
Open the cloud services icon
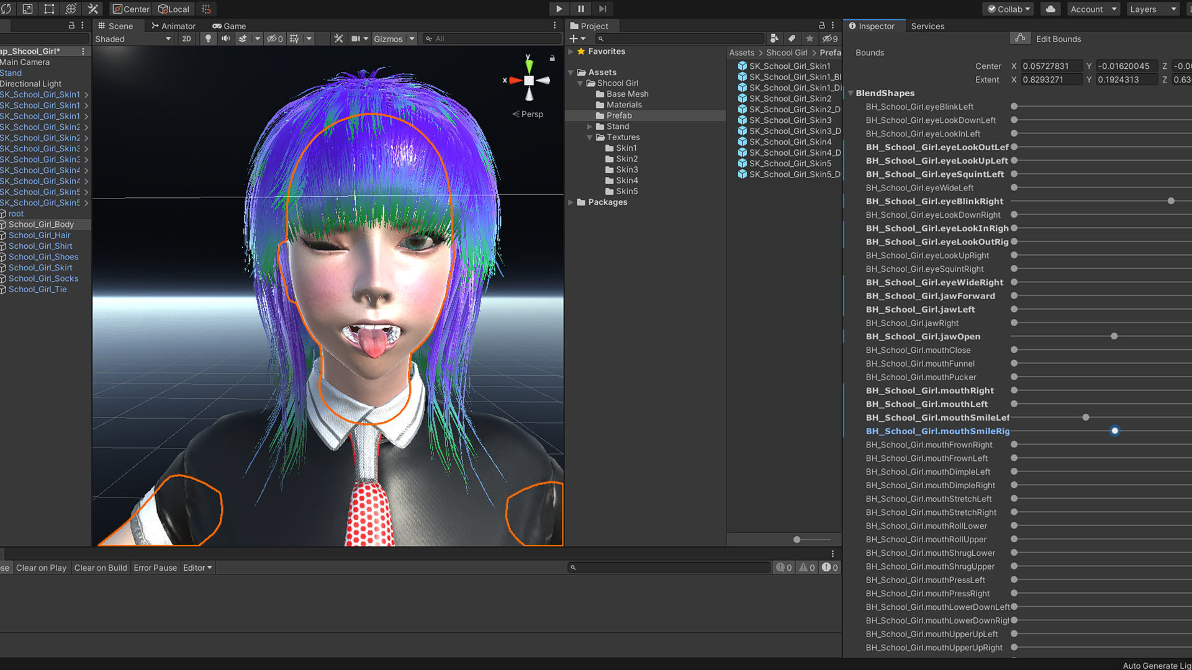tap(1050, 9)
